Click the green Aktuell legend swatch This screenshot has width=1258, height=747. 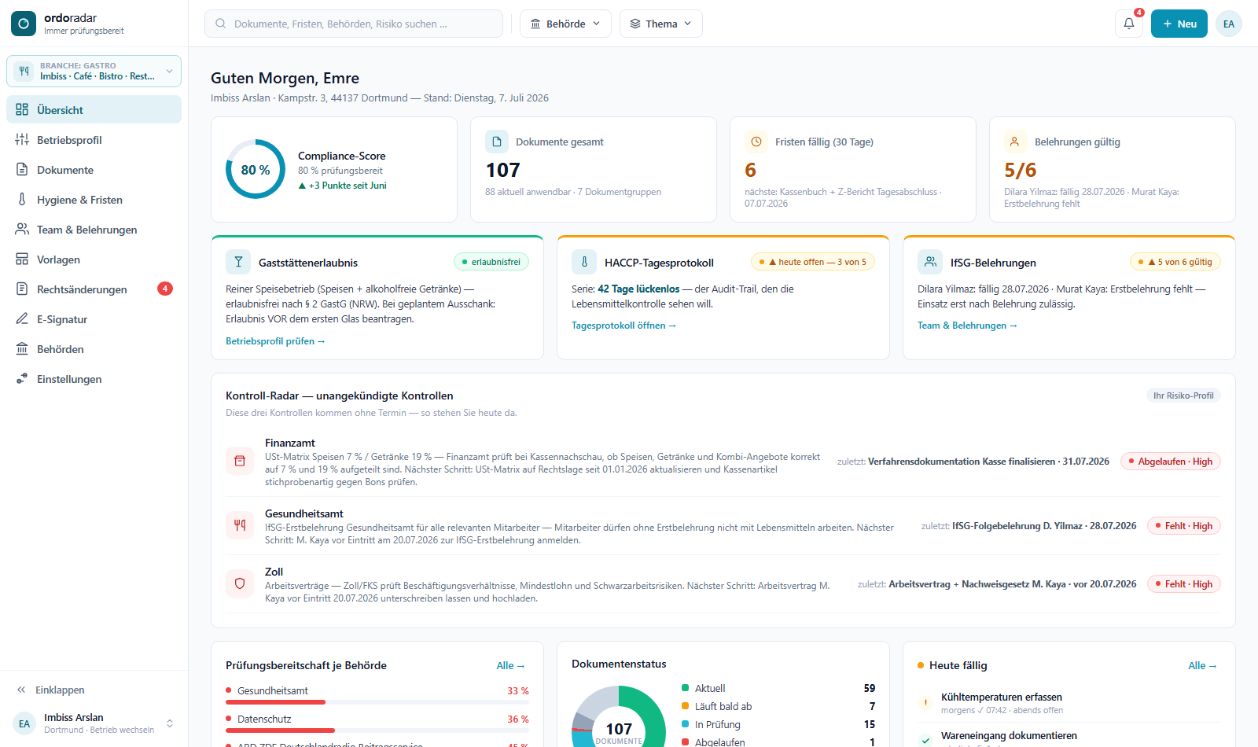(686, 687)
